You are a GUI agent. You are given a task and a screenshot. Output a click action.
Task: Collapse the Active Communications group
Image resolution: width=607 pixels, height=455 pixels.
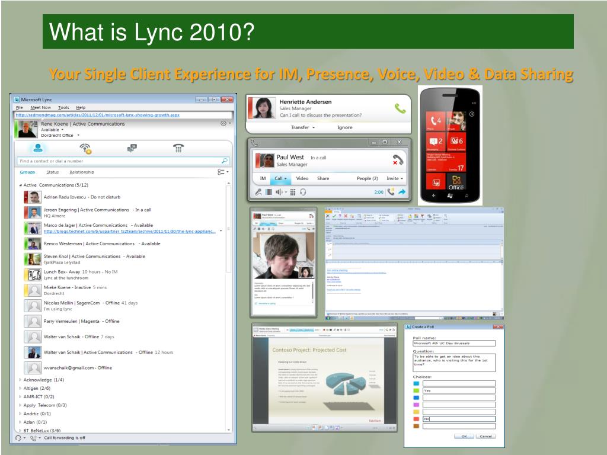[x=21, y=185]
